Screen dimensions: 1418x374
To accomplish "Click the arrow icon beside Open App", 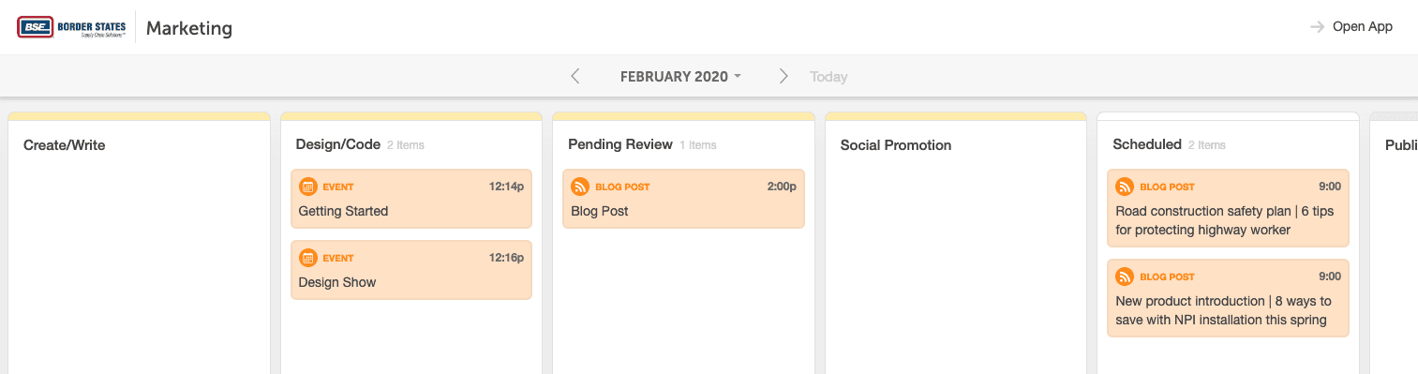I will 1317,27.
